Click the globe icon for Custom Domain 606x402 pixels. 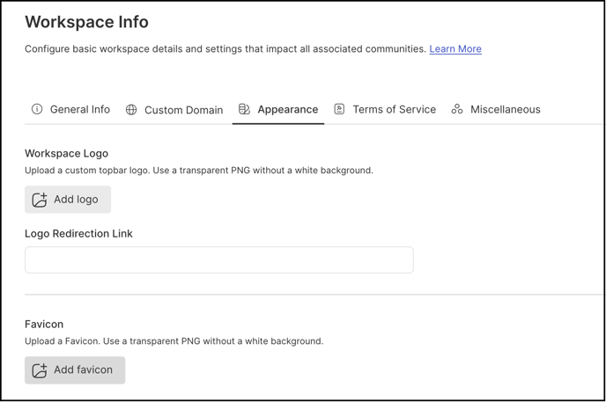tap(131, 110)
